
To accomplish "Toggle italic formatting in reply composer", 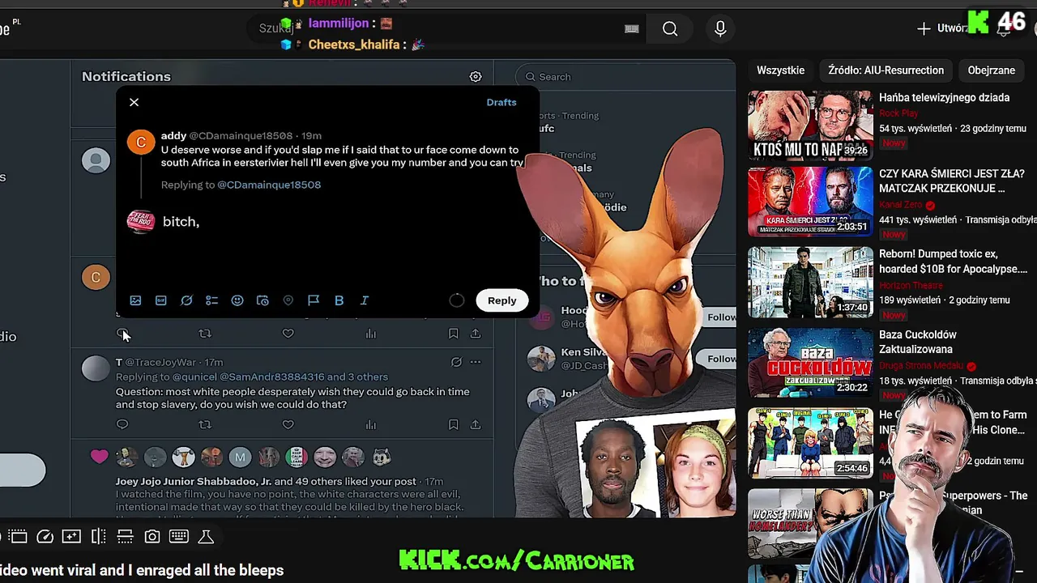I will point(365,300).
